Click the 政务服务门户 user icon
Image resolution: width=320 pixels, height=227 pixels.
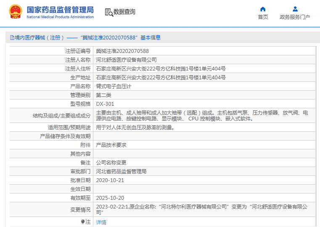(295, 9)
